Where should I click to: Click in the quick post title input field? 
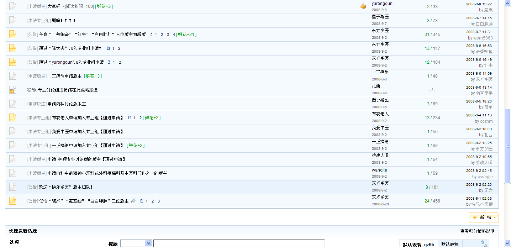point(238,243)
